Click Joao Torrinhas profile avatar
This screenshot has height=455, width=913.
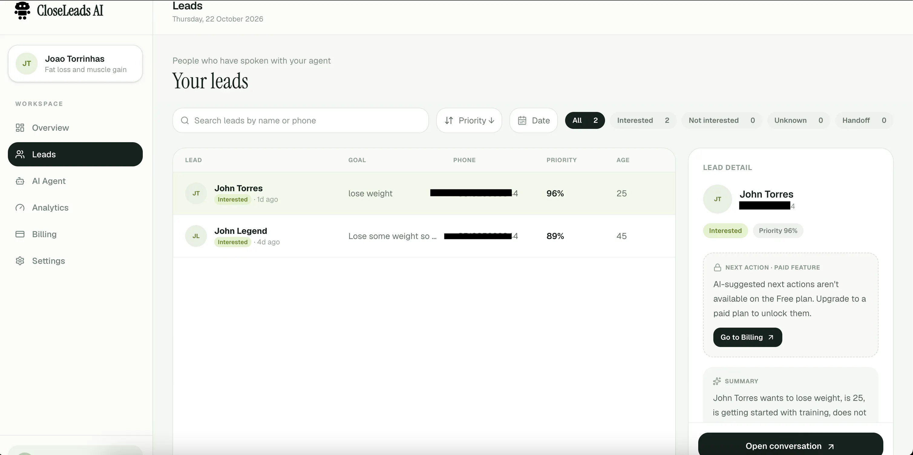coord(27,64)
